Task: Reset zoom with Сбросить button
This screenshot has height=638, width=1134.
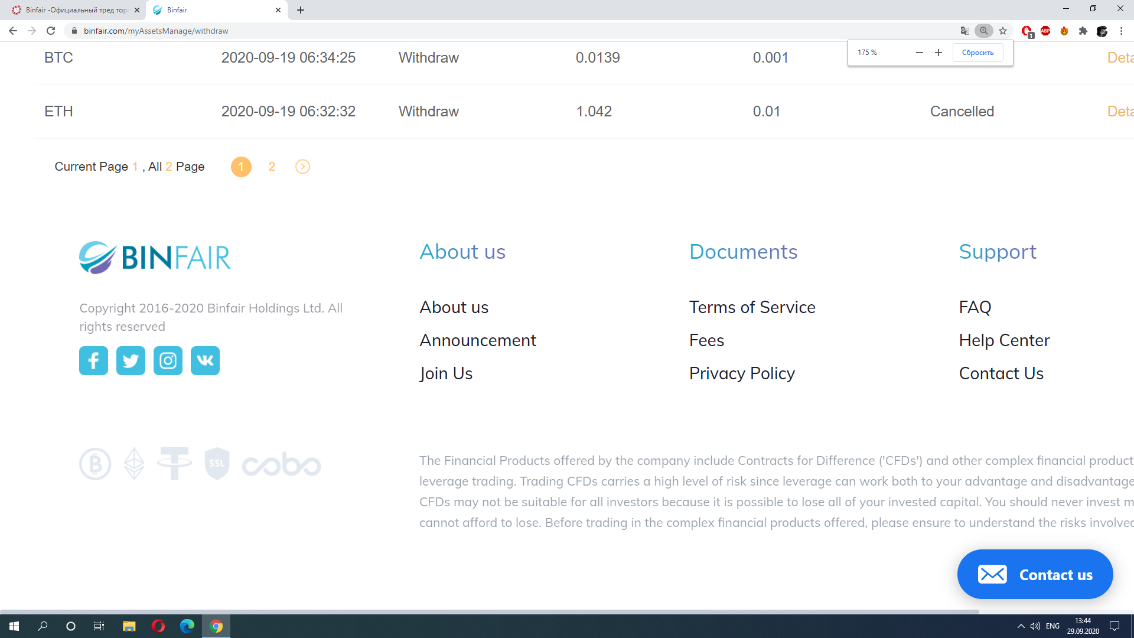Action: pyautogui.click(x=977, y=53)
